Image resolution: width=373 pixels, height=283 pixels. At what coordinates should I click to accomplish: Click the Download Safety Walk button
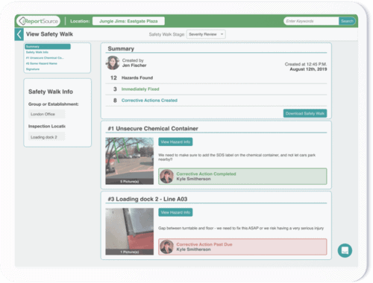coord(305,113)
